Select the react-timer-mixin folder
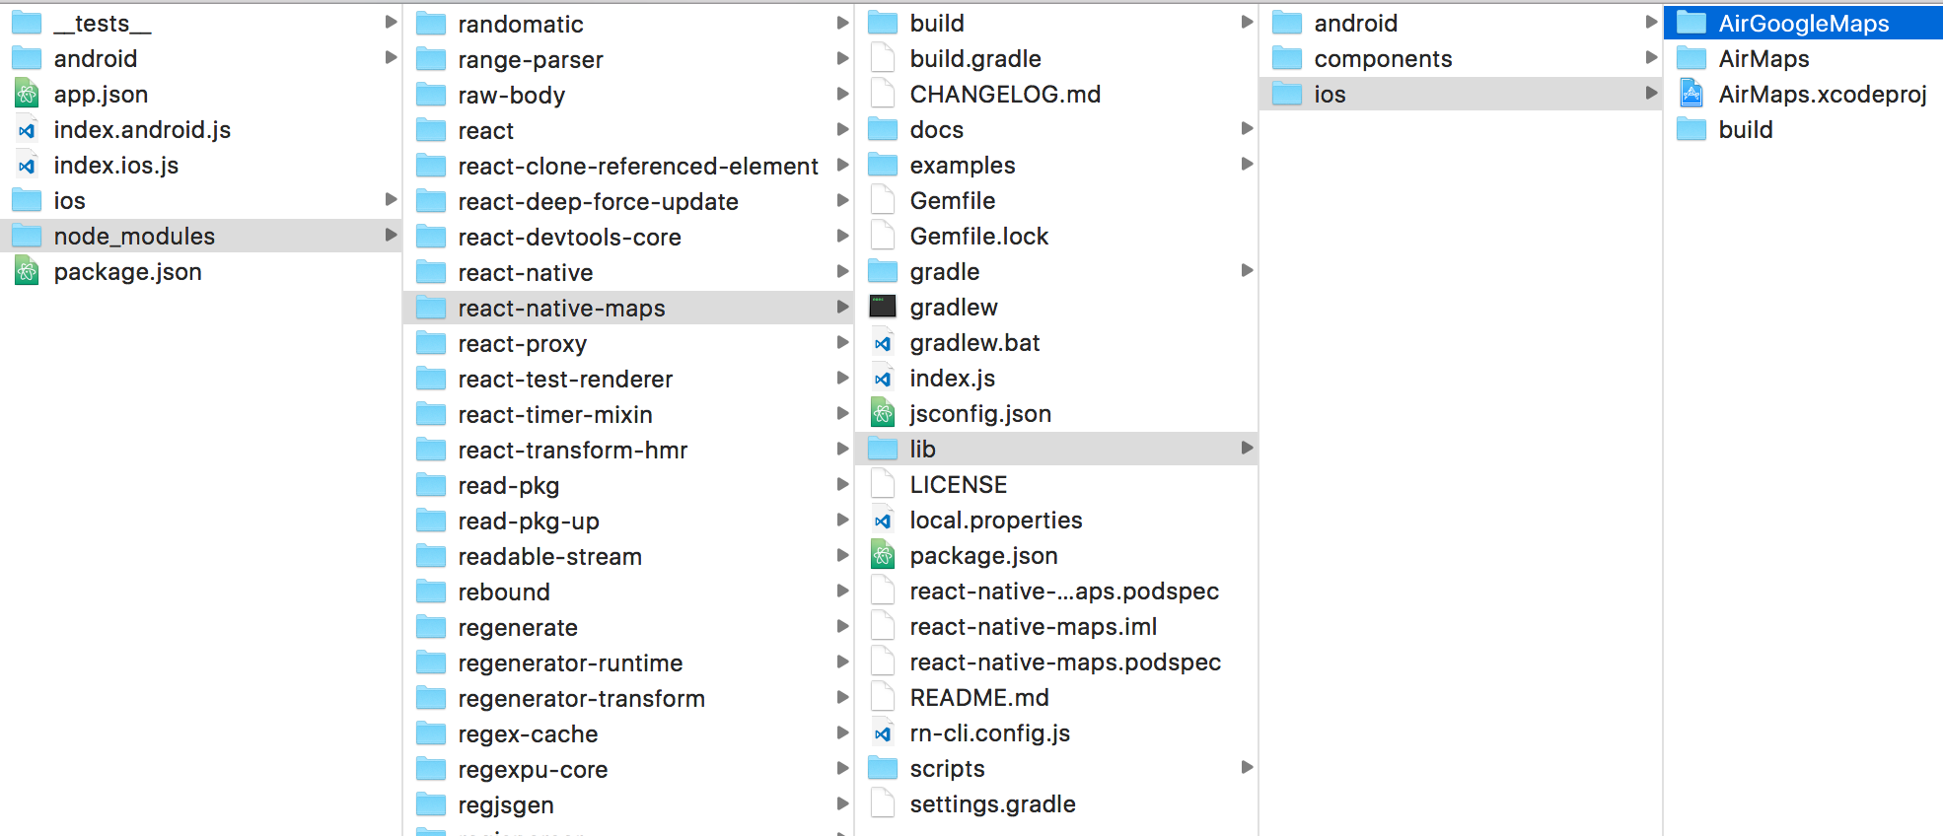This screenshot has width=1943, height=836. [x=629, y=414]
